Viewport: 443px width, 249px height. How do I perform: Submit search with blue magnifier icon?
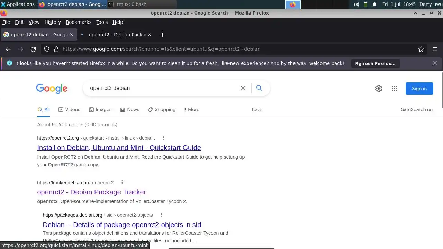point(259,88)
